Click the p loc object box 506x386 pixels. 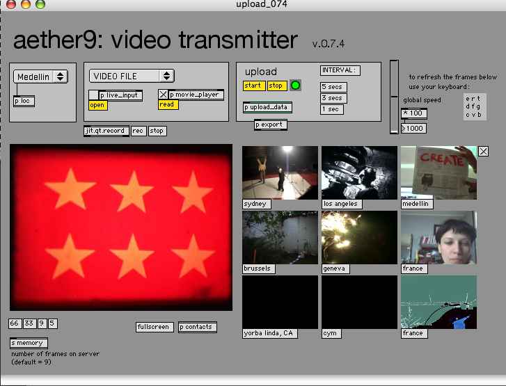[24, 101]
